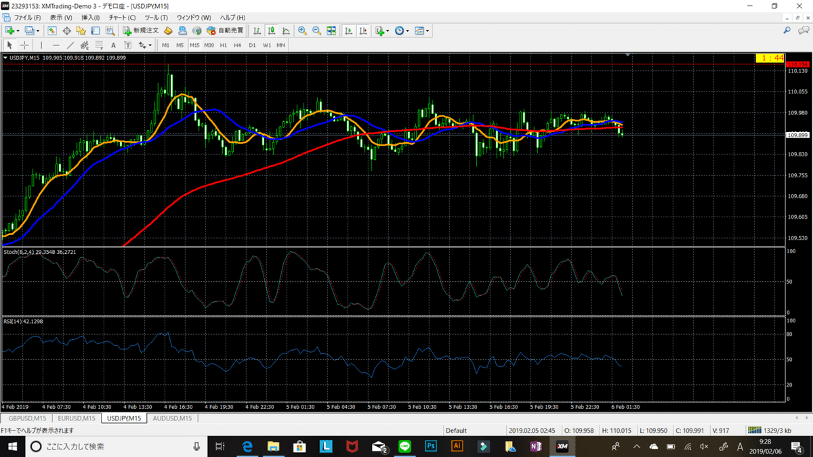
Task: Select the text (A) tool
Action: click(x=113, y=45)
